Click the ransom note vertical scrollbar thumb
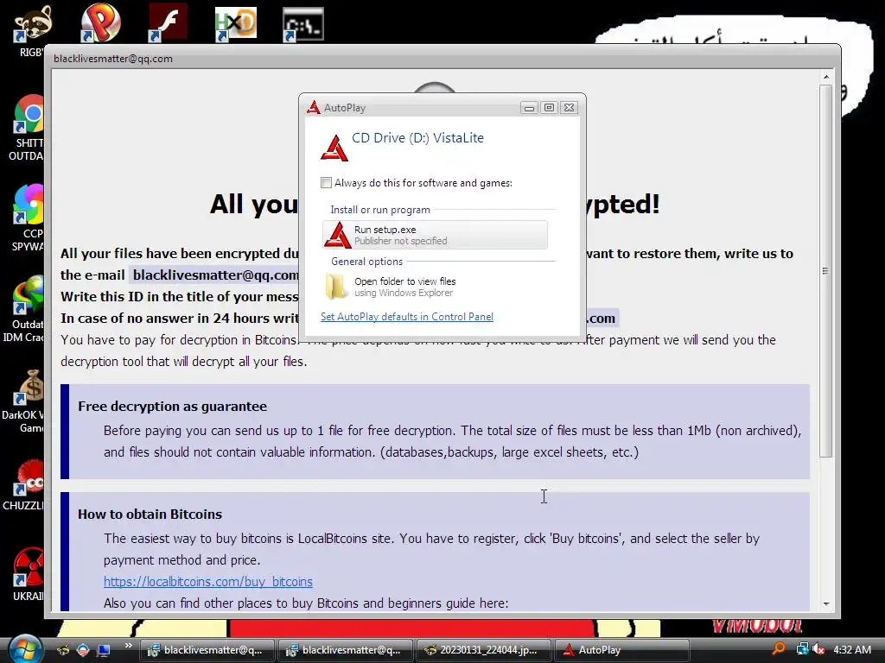 coord(825,271)
